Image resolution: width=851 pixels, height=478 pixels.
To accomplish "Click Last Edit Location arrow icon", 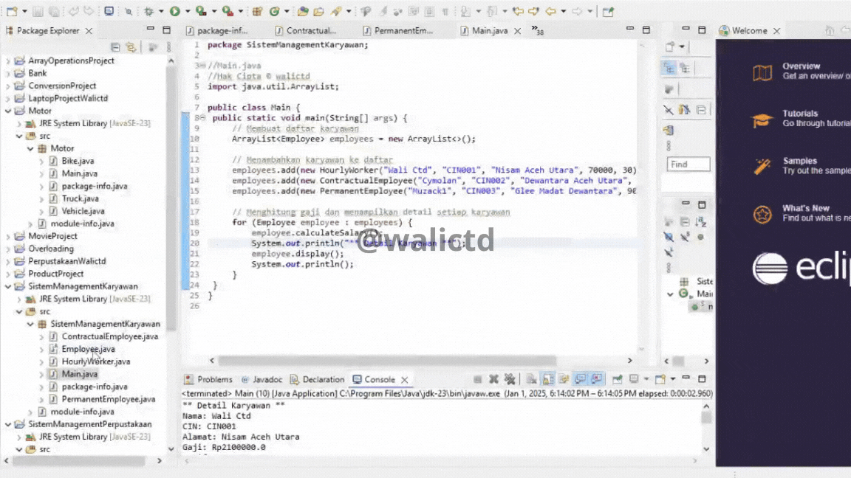I will 519,11.
